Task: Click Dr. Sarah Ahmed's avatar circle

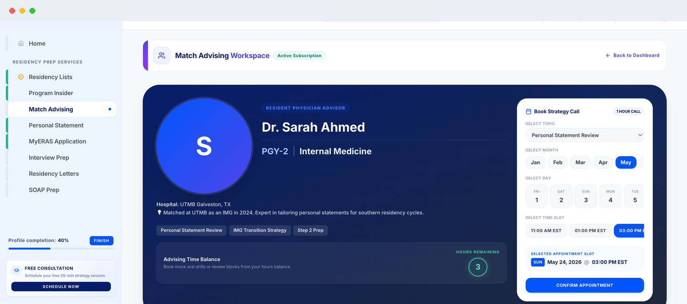Action: 204,146
